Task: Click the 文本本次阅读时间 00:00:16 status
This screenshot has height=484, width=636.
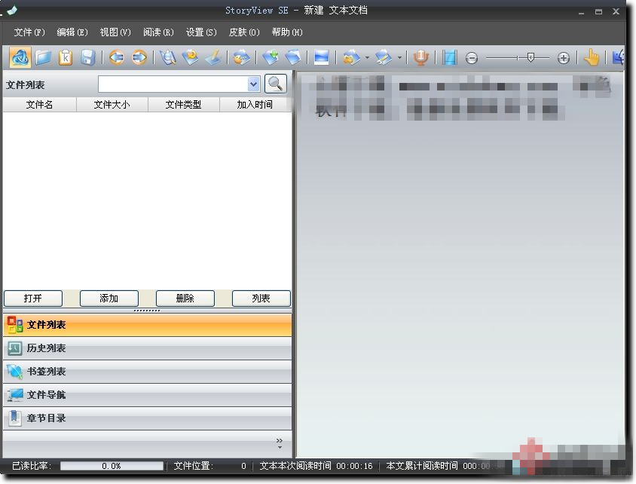Action: (316, 466)
